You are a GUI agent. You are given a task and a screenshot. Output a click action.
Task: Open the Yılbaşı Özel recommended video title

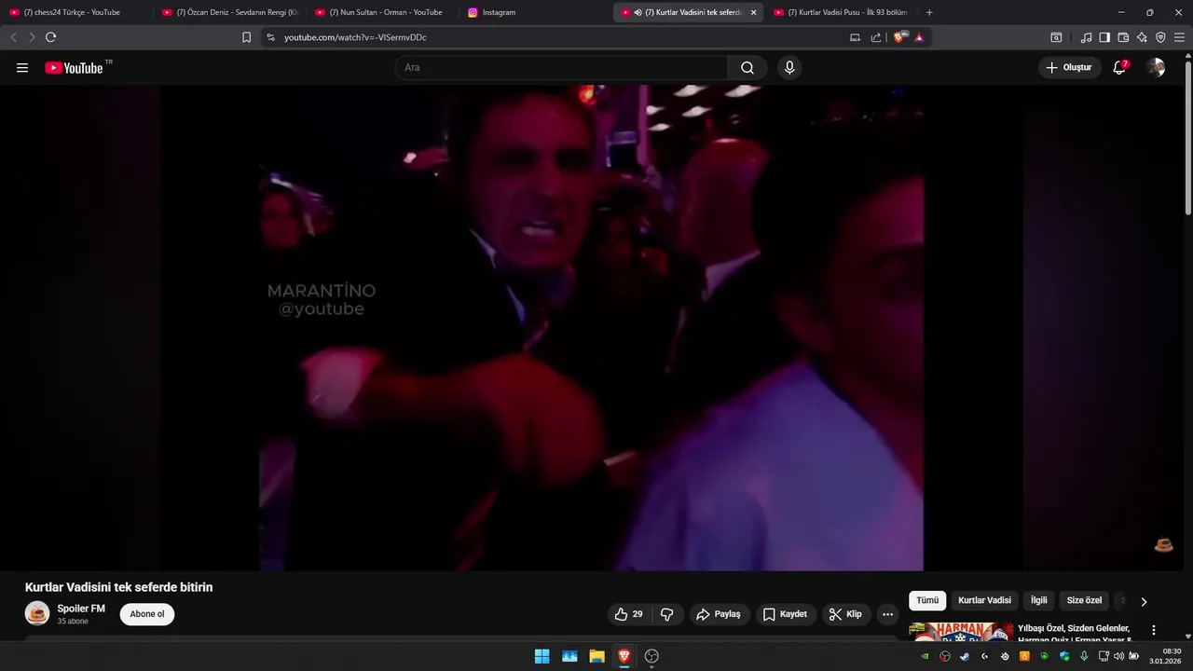[1074, 634]
